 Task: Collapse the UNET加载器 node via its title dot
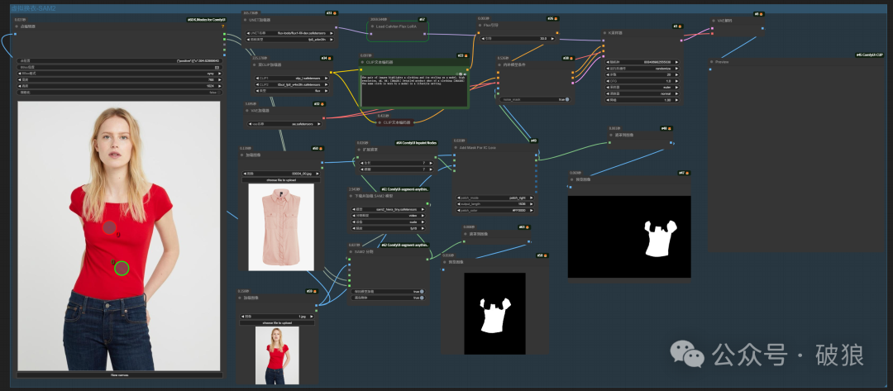pyautogui.click(x=245, y=19)
